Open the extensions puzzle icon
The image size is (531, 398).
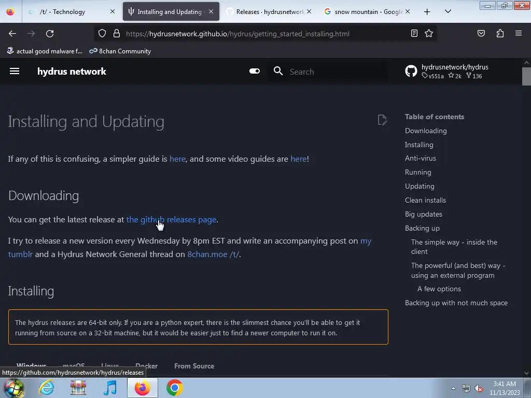pyautogui.click(x=500, y=33)
